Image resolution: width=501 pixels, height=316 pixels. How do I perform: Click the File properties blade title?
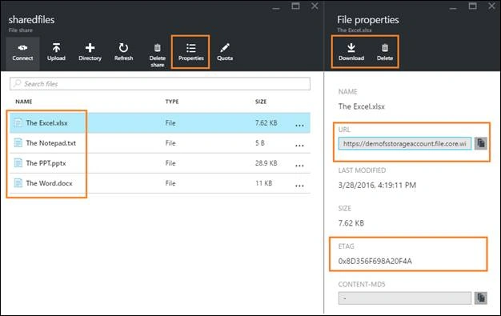368,20
